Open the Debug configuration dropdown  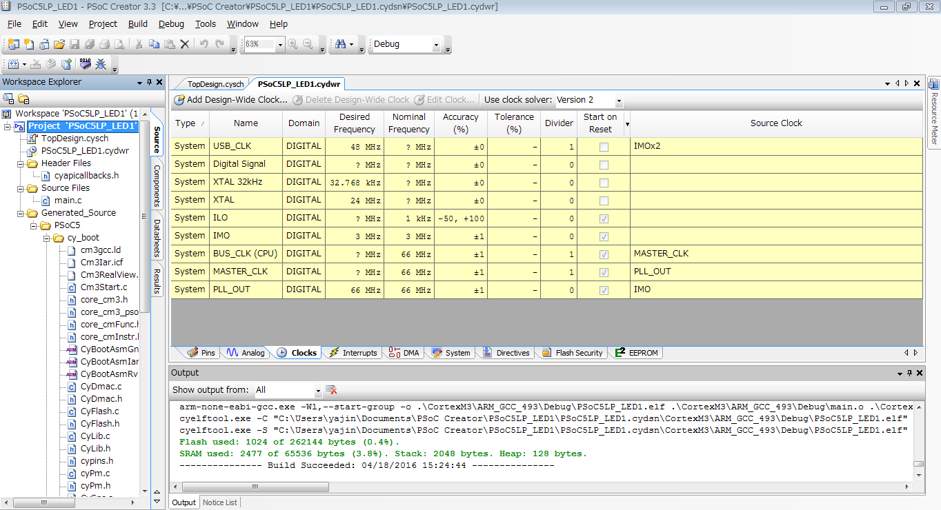[436, 44]
